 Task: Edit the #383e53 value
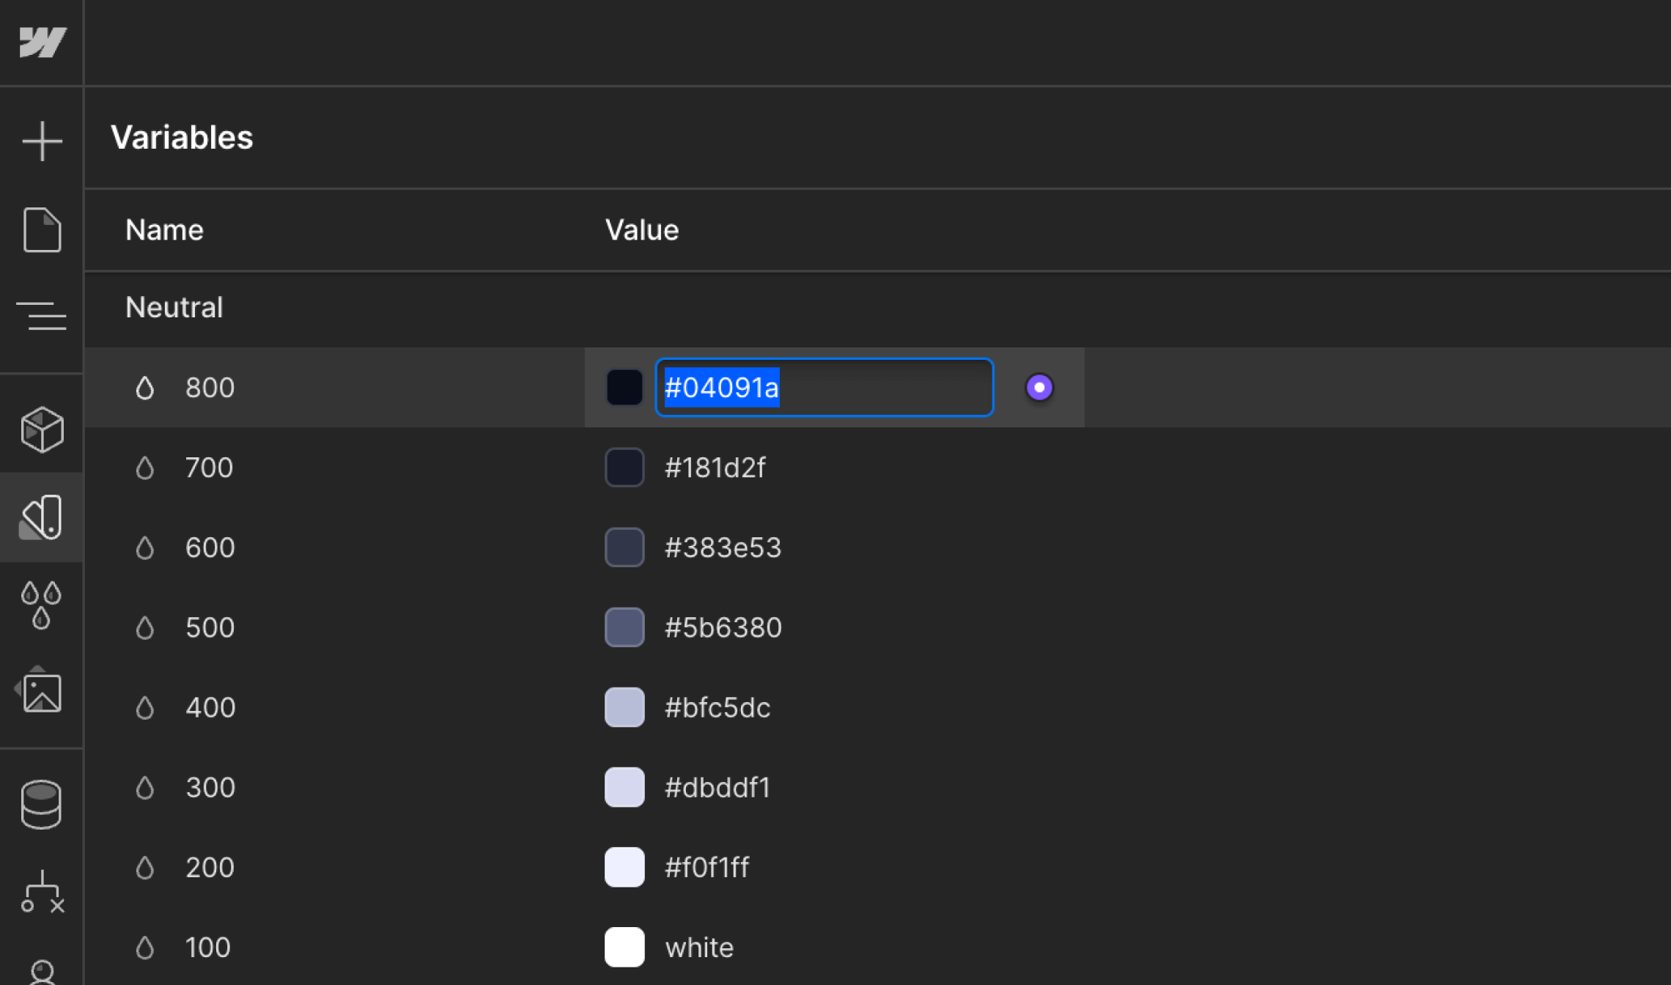(723, 547)
